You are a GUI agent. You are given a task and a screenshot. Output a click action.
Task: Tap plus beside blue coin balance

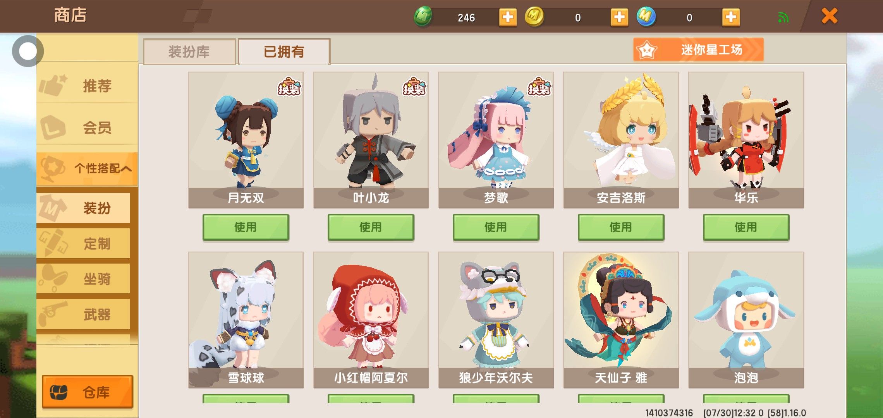tap(731, 17)
